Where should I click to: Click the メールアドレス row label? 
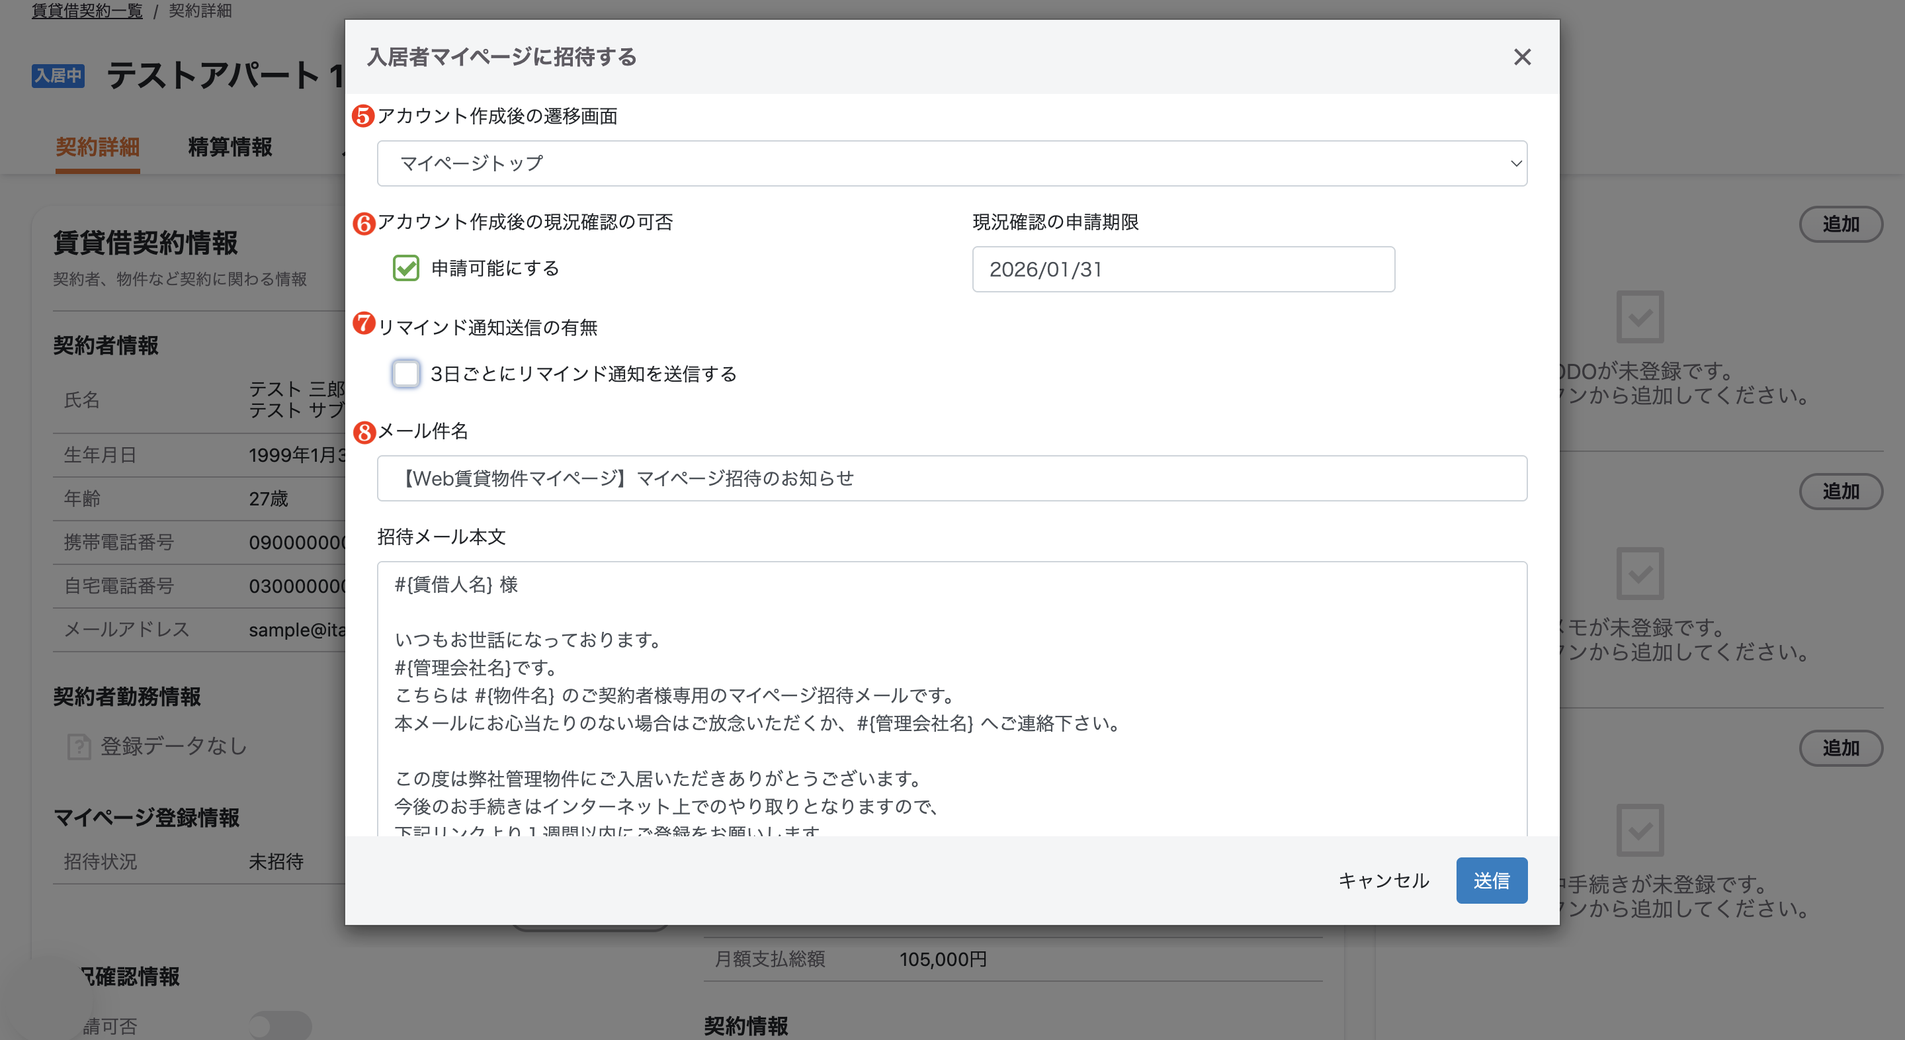[x=126, y=629]
